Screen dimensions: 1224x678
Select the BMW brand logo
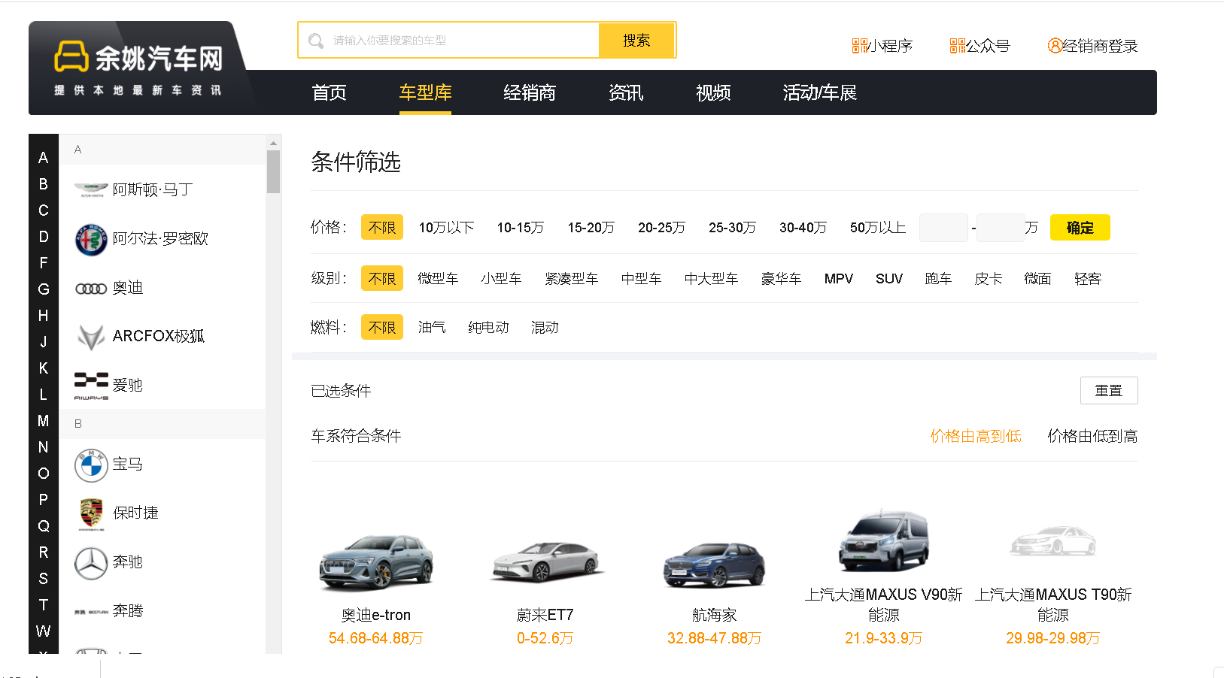coord(91,465)
